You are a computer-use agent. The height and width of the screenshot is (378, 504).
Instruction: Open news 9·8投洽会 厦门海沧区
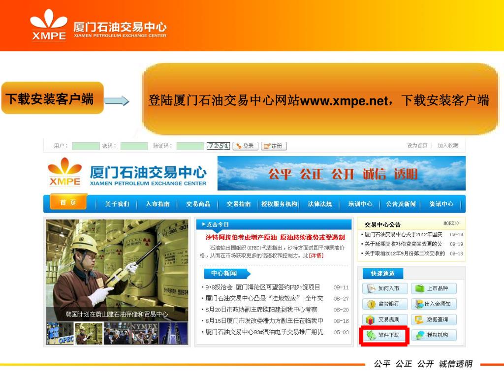pyautogui.click(x=263, y=287)
